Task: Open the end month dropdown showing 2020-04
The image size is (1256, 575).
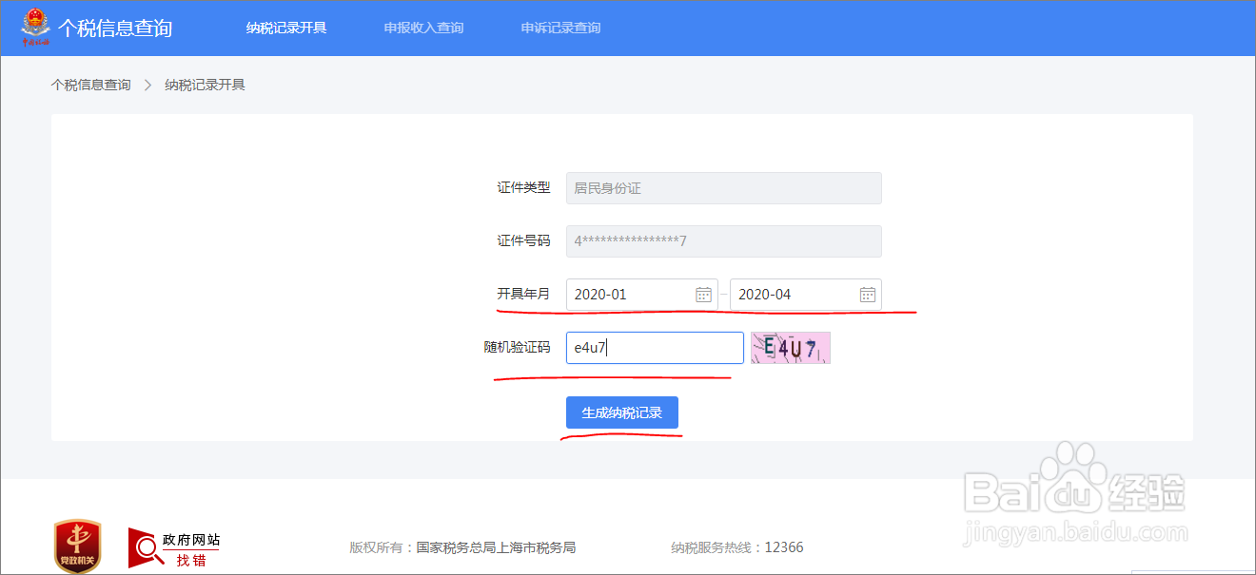Action: pos(799,295)
